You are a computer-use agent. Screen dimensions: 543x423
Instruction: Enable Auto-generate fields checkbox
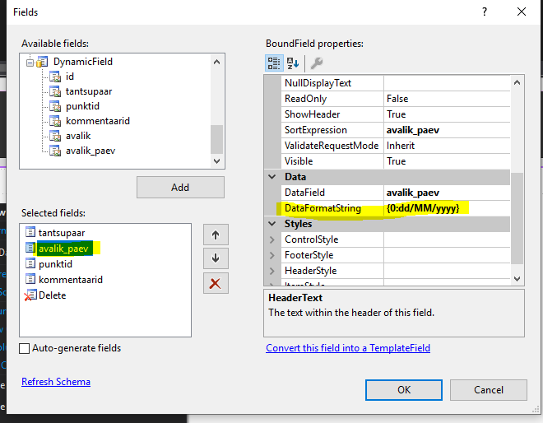(24, 348)
